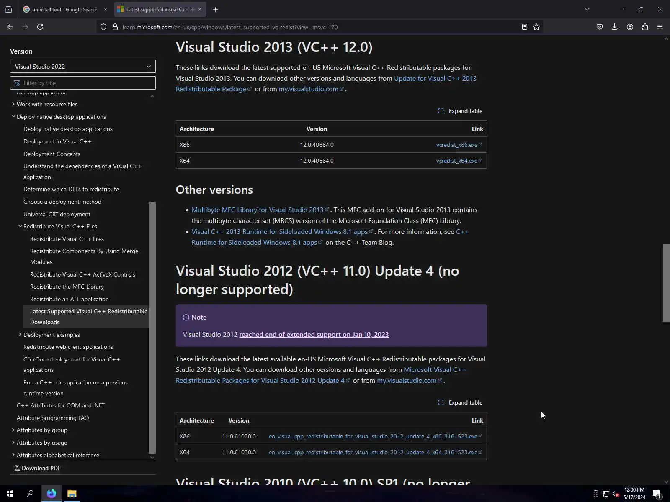Viewport: 670px width, 502px height.
Task: Open Determine which DLLs to redistribute
Action: tap(71, 189)
